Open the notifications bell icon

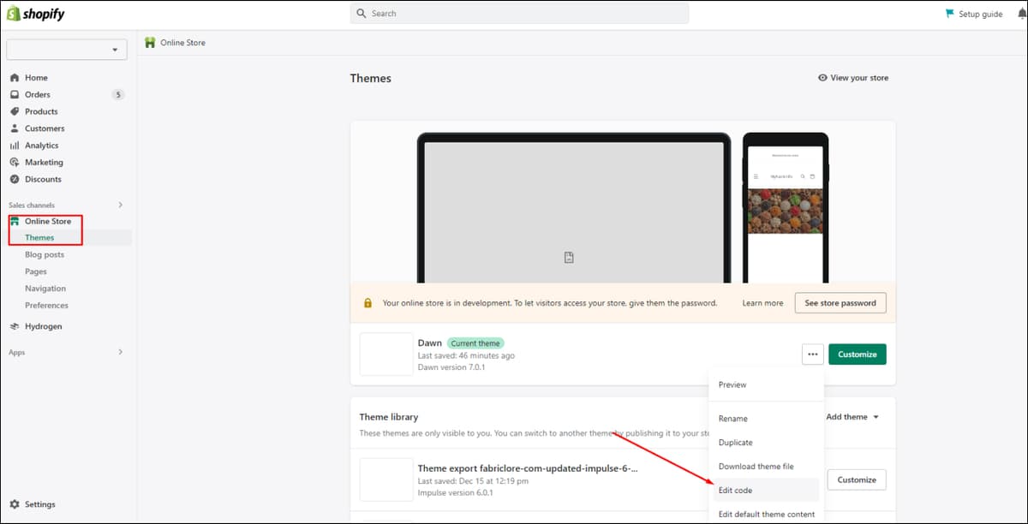point(1021,14)
